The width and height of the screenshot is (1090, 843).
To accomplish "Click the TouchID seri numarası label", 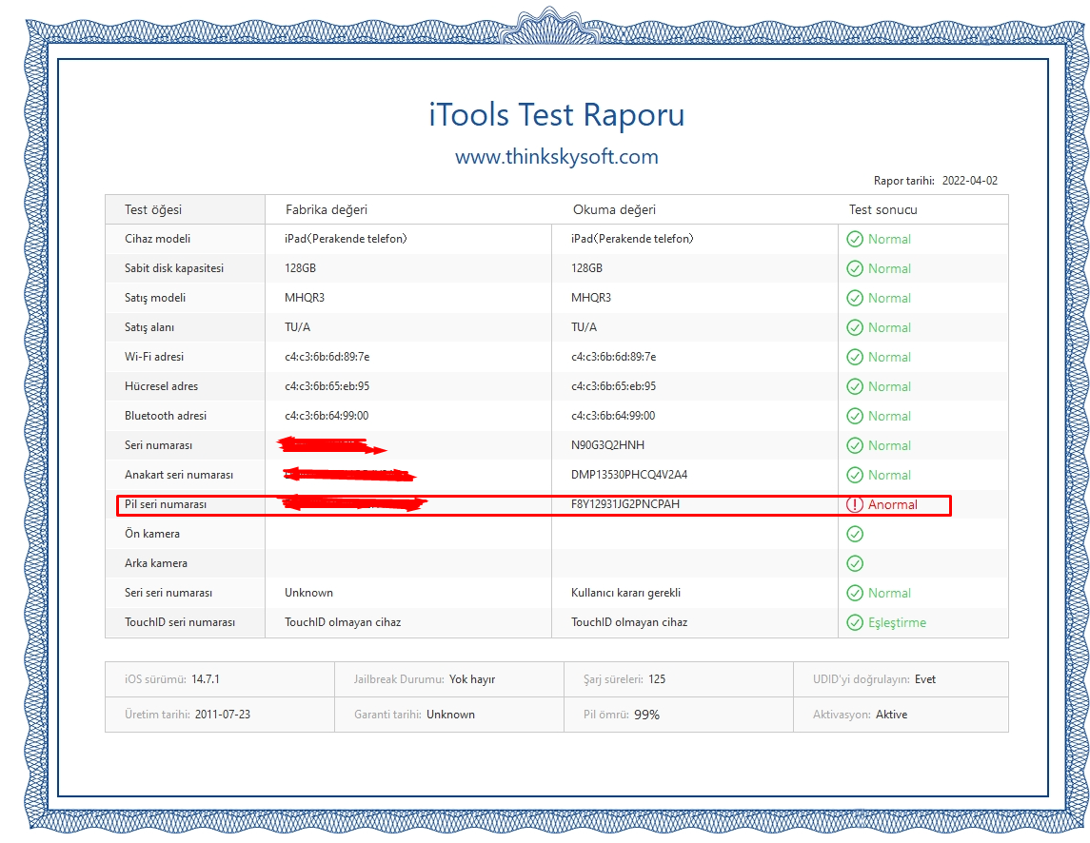I will coord(179,622).
